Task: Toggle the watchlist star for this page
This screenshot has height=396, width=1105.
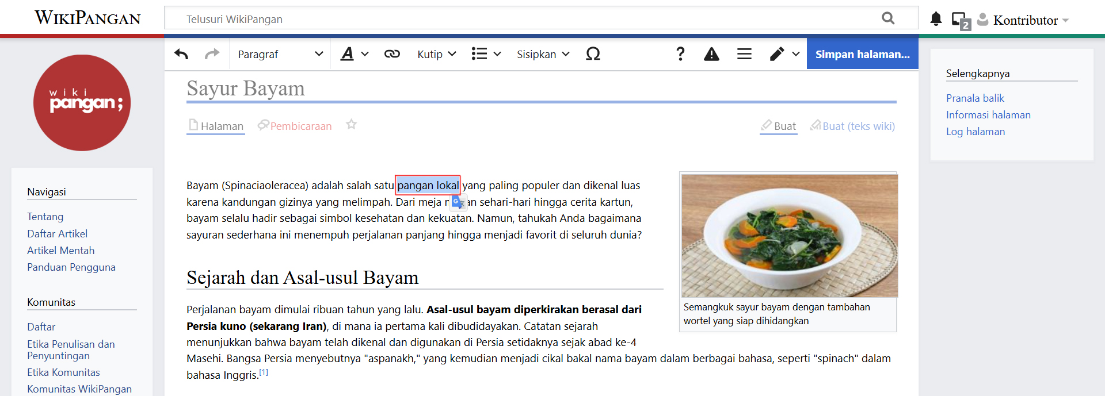Action: [351, 125]
